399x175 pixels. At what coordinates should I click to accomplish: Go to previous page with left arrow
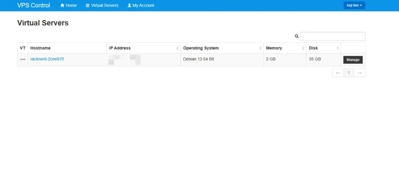tap(338, 73)
